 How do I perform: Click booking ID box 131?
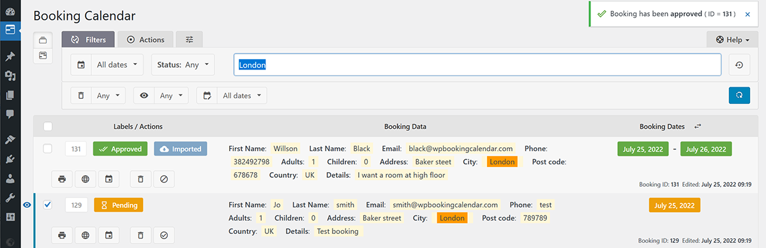point(76,149)
